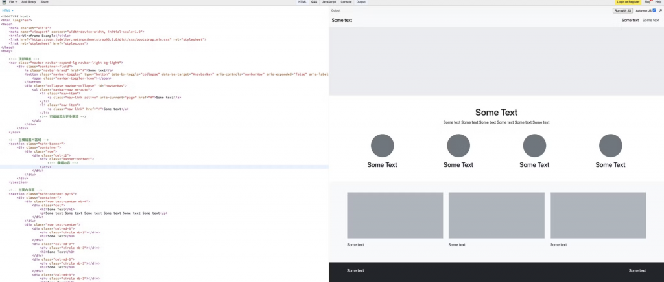Open the Blog link
The image size is (664, 282).
pos(648,2)
